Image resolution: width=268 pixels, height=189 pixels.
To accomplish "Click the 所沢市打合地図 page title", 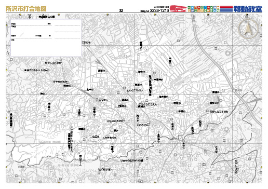I will [26, 9].
